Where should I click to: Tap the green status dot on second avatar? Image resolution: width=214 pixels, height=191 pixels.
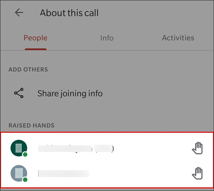coord(25,180)
